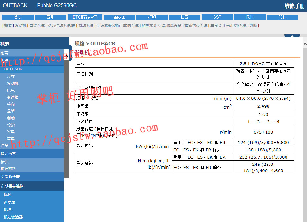Screen dimensions: 307x222
Task: Collapse the header with the up-arrow tab
Action: click(x=292, y=36)
